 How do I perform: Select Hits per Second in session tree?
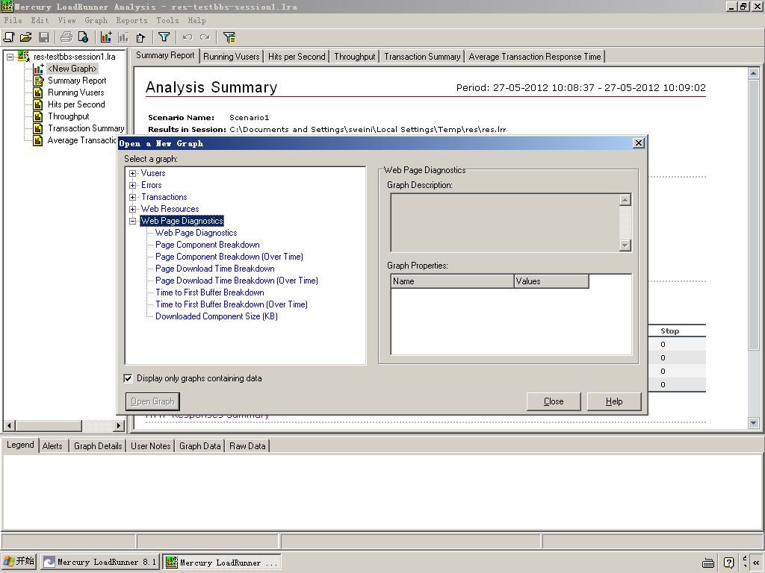[76, 104]
